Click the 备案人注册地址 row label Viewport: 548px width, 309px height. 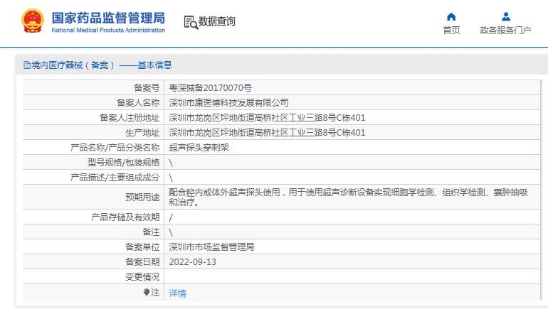tap(130, 118)
